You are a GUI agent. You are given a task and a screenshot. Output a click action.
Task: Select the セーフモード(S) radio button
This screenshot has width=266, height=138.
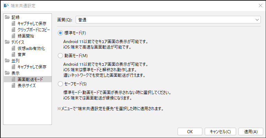pos(60,84)
